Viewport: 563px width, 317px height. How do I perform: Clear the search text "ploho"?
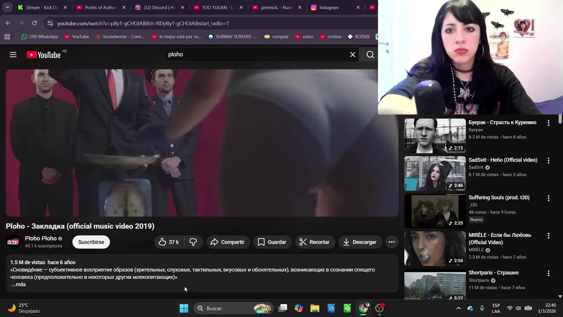[x=352, y=55]
